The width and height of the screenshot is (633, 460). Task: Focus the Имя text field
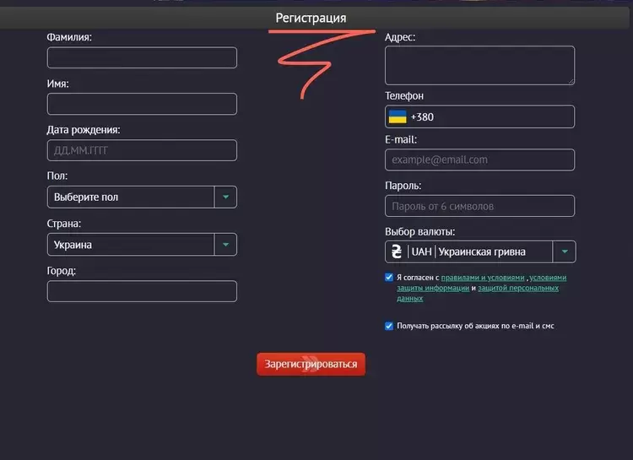coord(142,104)
